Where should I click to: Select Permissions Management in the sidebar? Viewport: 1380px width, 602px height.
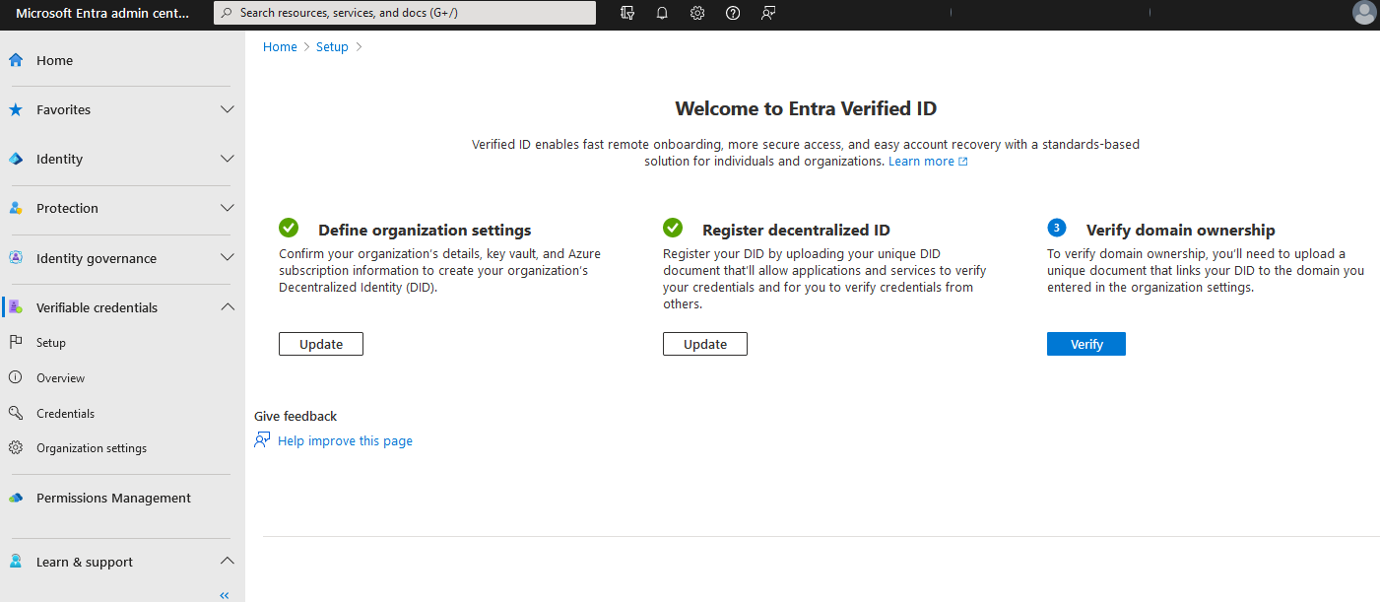(x=112, y=498)
